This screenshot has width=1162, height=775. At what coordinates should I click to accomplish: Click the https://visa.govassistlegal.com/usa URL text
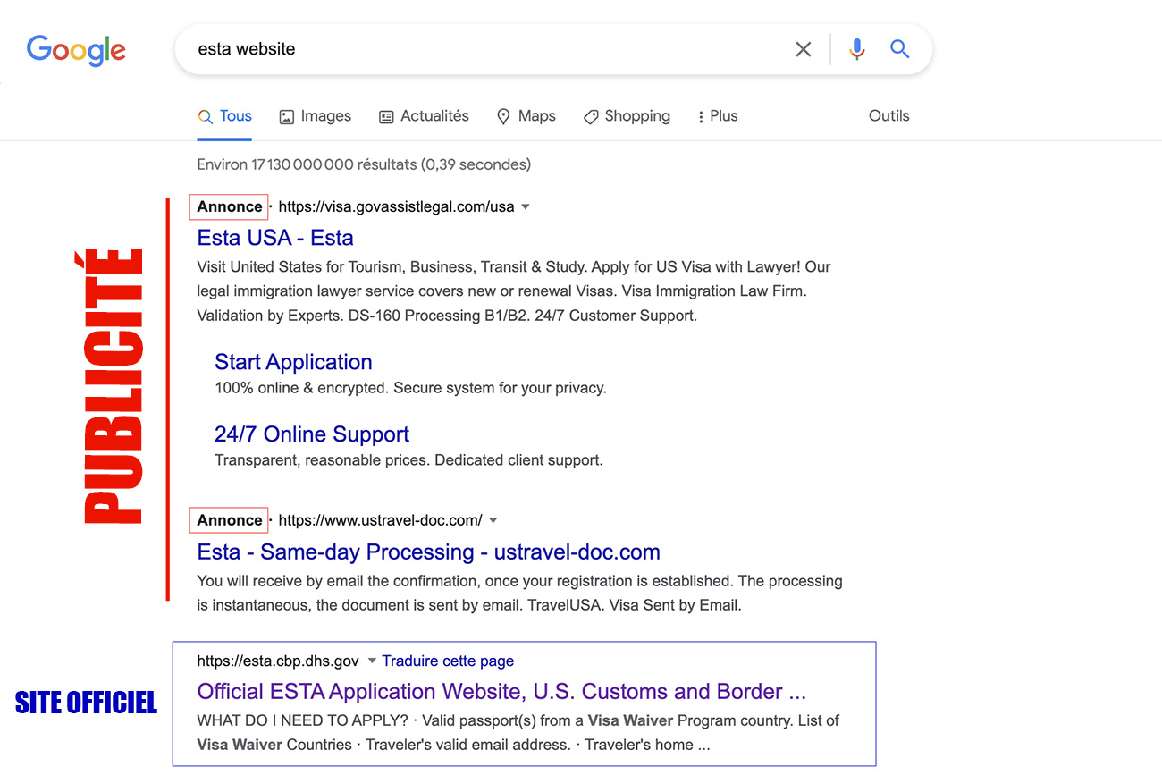(396, 206)
